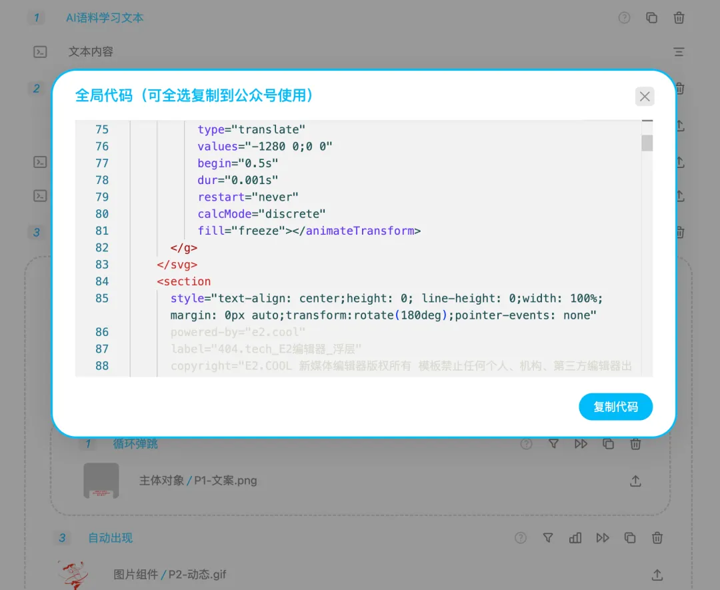Close the 全局代码 dialog
Image resolution: width=720 pixels, height=590 pixels.
coord(644,97)
